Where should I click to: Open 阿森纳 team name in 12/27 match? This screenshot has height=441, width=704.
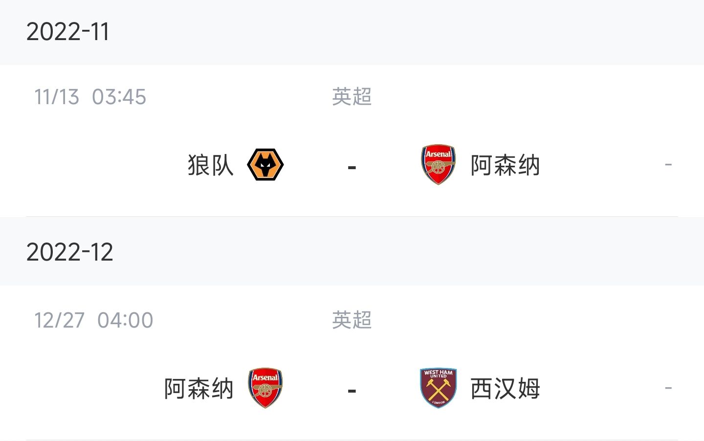click(x=198, y=388)
